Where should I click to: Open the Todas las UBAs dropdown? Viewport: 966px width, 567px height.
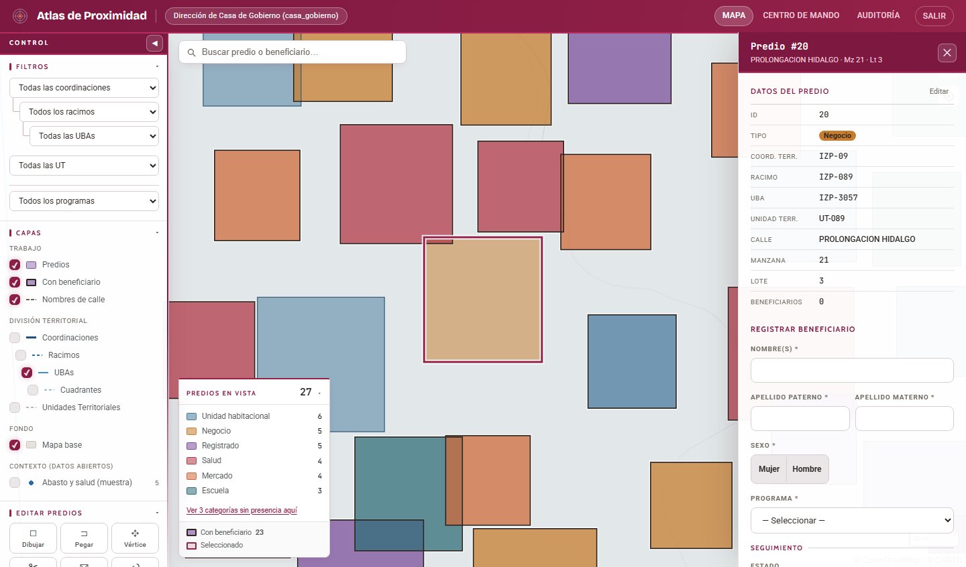coord(94,136)
